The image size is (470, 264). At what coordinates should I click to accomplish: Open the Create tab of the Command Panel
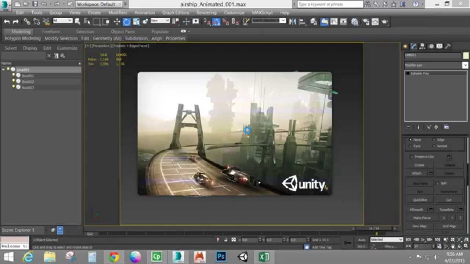click(x=404, y=46)
